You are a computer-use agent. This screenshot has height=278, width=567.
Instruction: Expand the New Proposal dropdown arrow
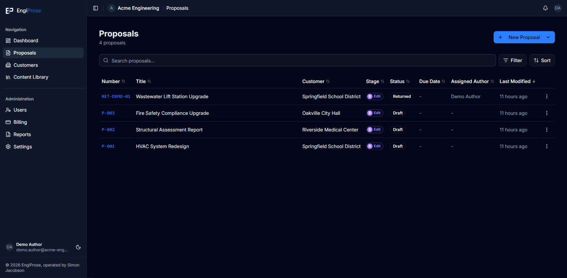tap(548, 37)
